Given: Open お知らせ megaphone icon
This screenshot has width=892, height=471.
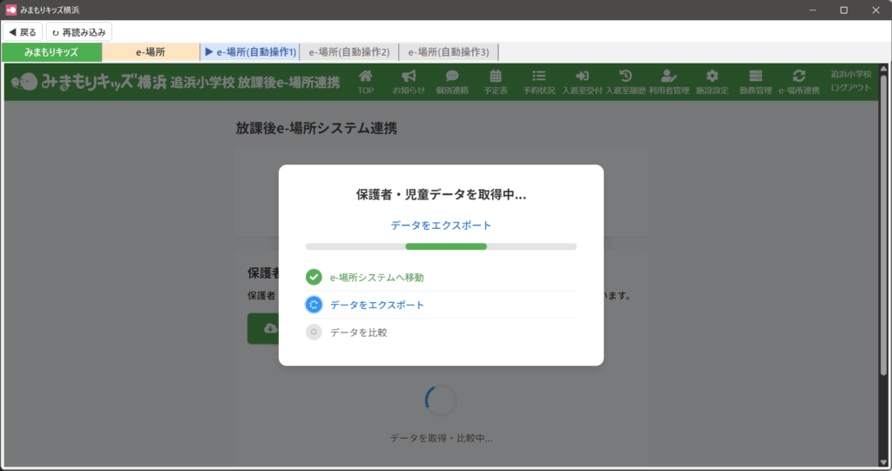Looking at the screenshot, I should coord(409,77).
